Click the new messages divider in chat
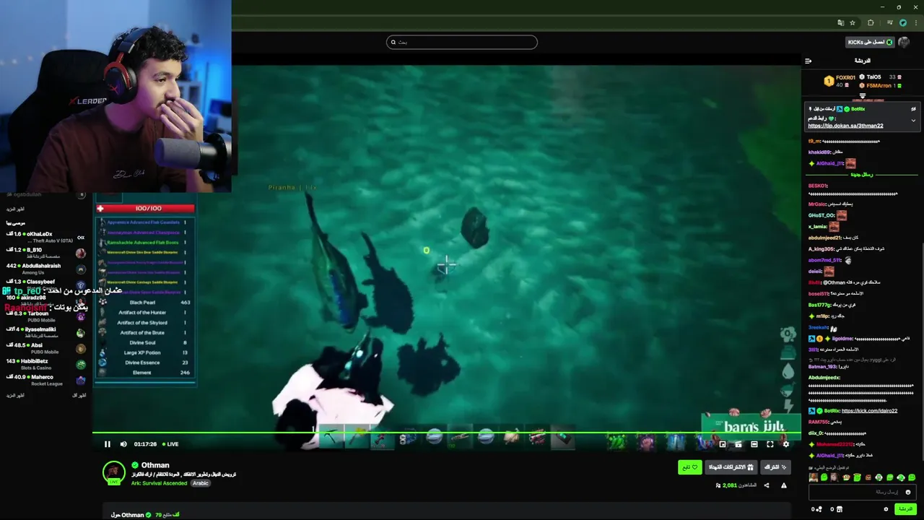 tap(862, 175)
